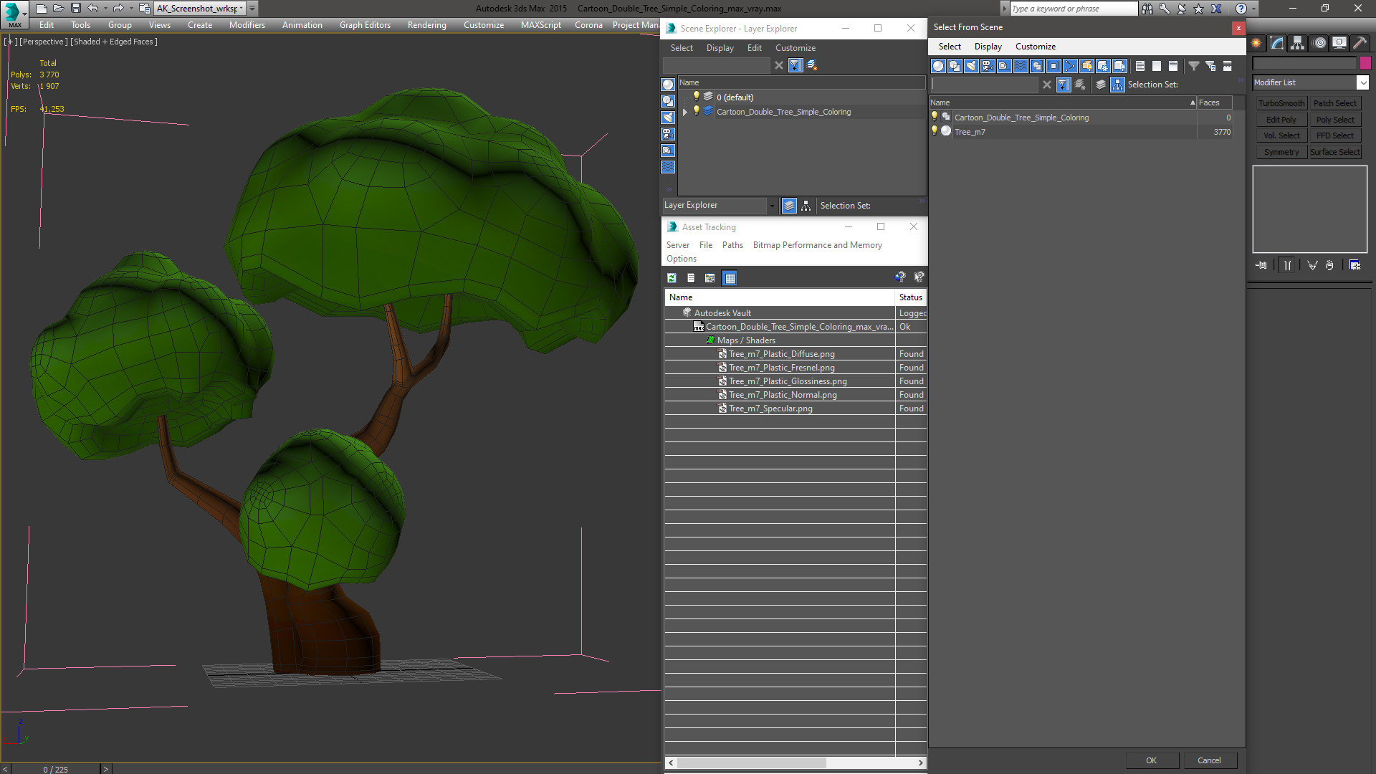Open the Undo history dropdown arrow
The height and width of the screenshot is (774, 1376).
(105, 9)
